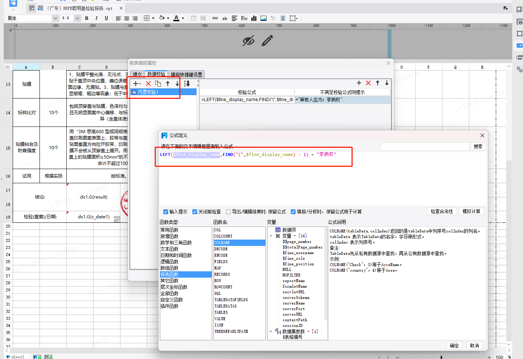Image resolution: width=523 pixels, height=359 pixels.
Task: Copy the built-in validation item
Action: point(158,84)
